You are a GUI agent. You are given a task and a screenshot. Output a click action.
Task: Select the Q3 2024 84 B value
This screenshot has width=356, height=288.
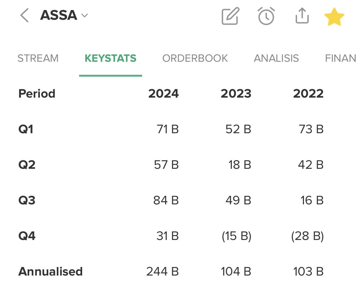166,200
